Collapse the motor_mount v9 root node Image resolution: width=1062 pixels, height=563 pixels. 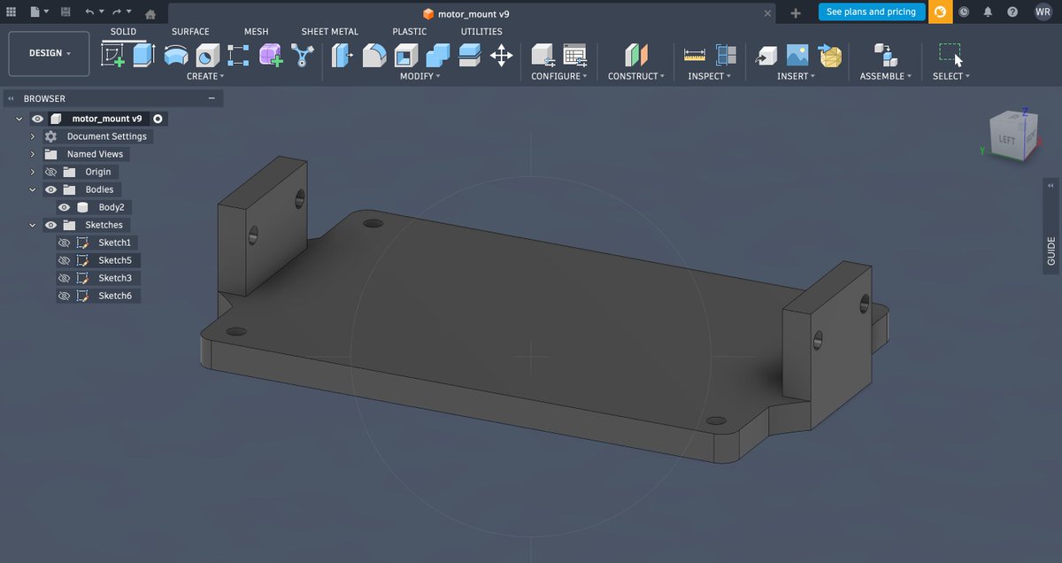pos(19,119)
